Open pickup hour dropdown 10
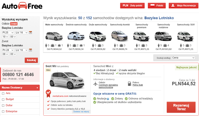 [x=5, y=37]
